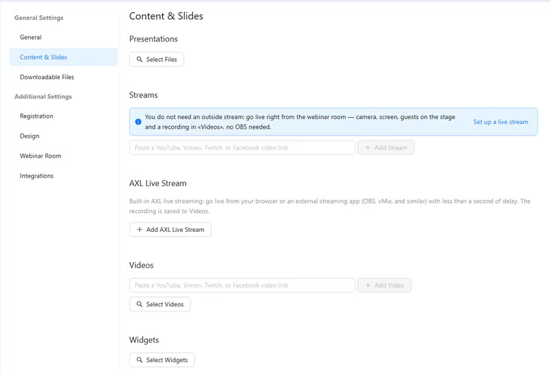
Task: Click the Videos section heading
Action: click(x=142, y=265)
